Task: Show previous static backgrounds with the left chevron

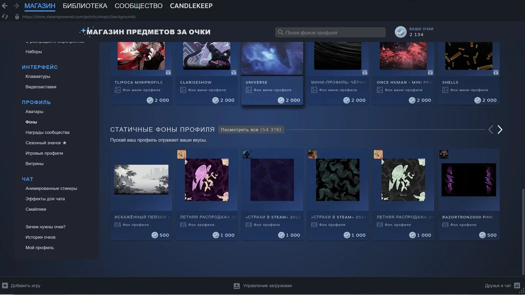Action: [x=490, y=130]
